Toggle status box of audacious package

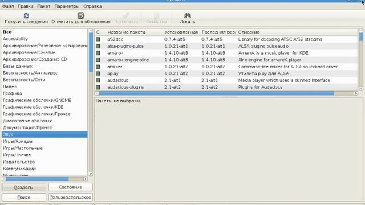98,80
